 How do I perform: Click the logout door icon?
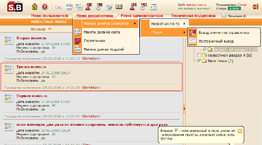pos(255,7)
